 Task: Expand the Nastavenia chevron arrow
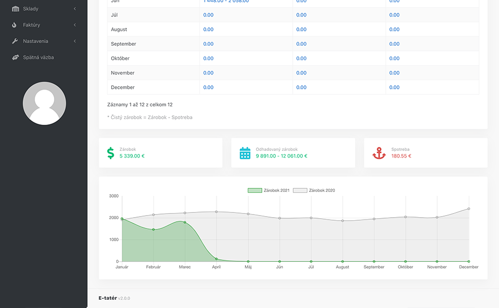(x=75, y=41)
